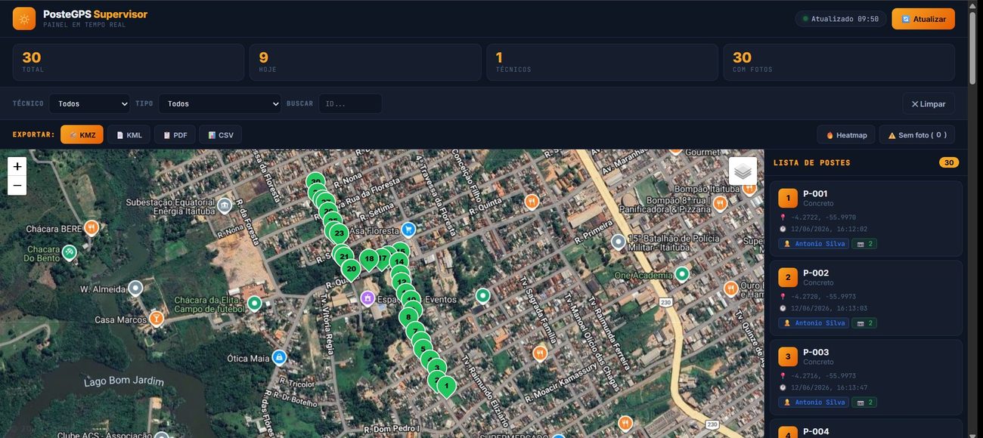Export as KMZ

pos(82,134)
